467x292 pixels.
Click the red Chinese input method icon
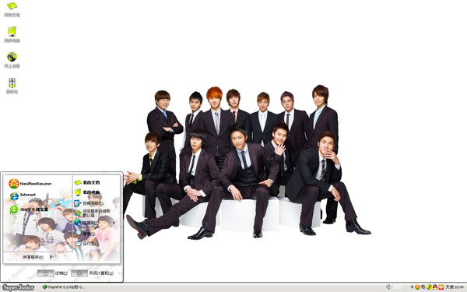[x=441, y=287]
